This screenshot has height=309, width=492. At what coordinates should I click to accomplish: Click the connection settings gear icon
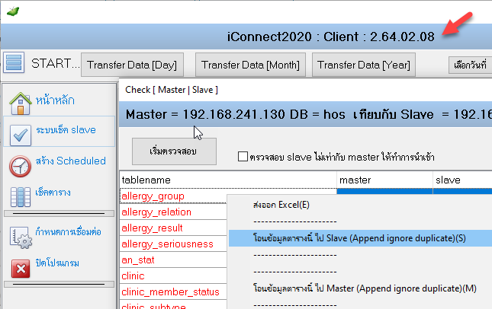21,237
